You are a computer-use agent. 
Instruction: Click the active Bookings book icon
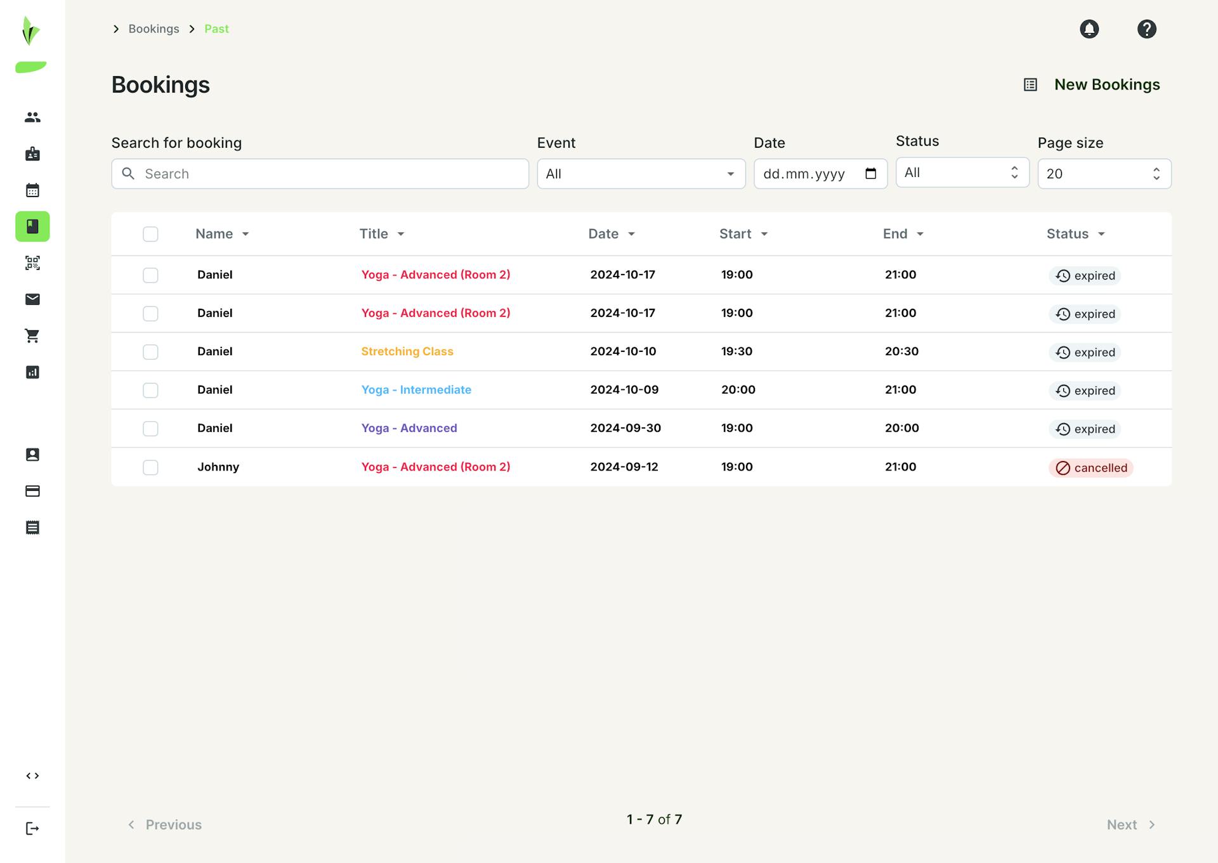click(x=32, y=226)
